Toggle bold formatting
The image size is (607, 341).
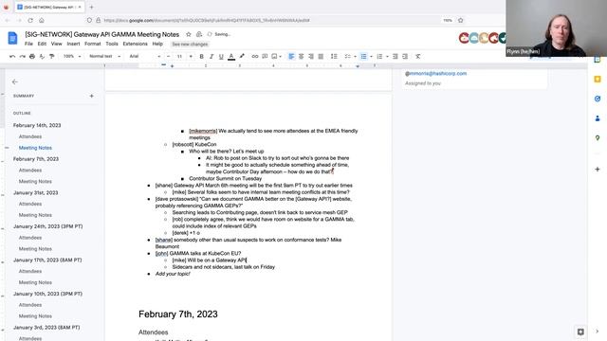(x=201, y=57)
